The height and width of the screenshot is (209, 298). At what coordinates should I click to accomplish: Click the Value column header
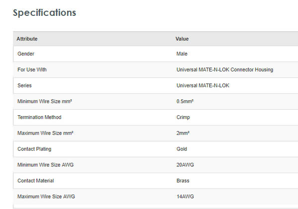coord(182,39)
